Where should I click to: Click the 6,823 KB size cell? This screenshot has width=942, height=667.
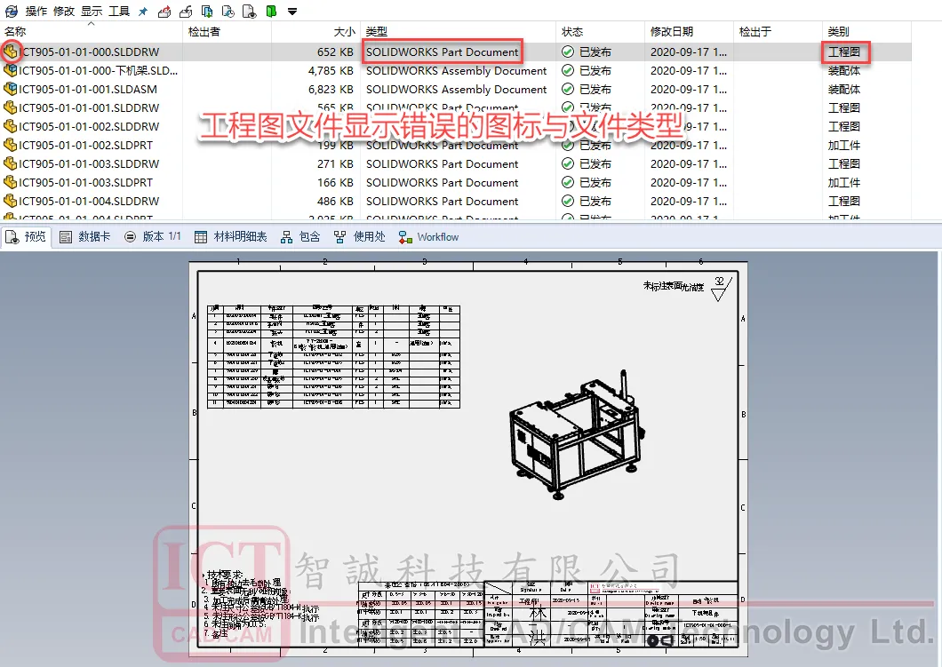(x=331, y=89)
